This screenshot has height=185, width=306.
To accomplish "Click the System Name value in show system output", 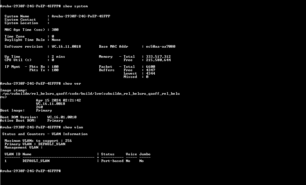I will (81, 16).
